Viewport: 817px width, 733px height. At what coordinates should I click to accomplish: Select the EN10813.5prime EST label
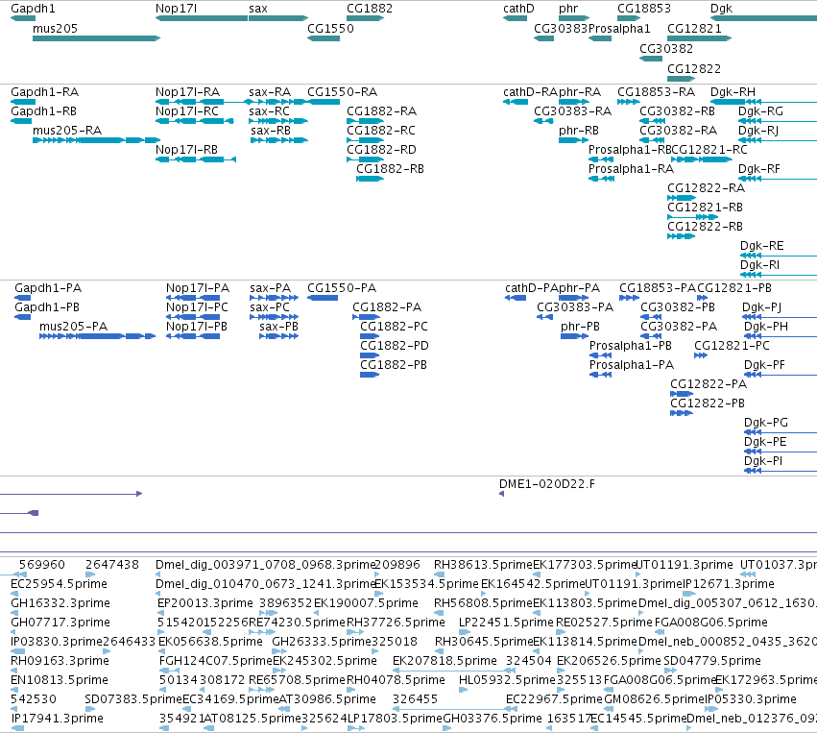(x=60, y=680)
